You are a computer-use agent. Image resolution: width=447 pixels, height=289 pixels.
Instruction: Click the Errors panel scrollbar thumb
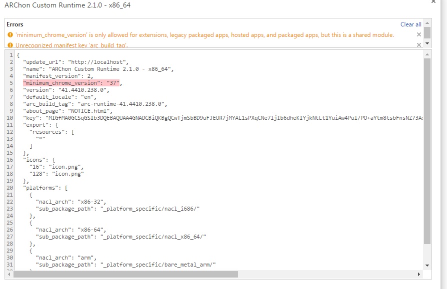pyautogui.click(x=427, y=32)
